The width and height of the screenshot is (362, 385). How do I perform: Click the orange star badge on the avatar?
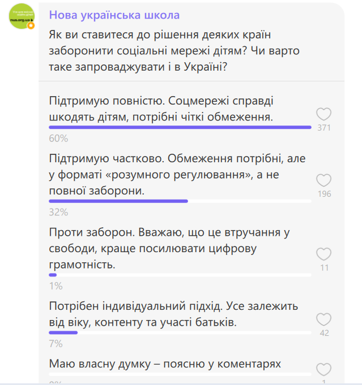[31, 25]
